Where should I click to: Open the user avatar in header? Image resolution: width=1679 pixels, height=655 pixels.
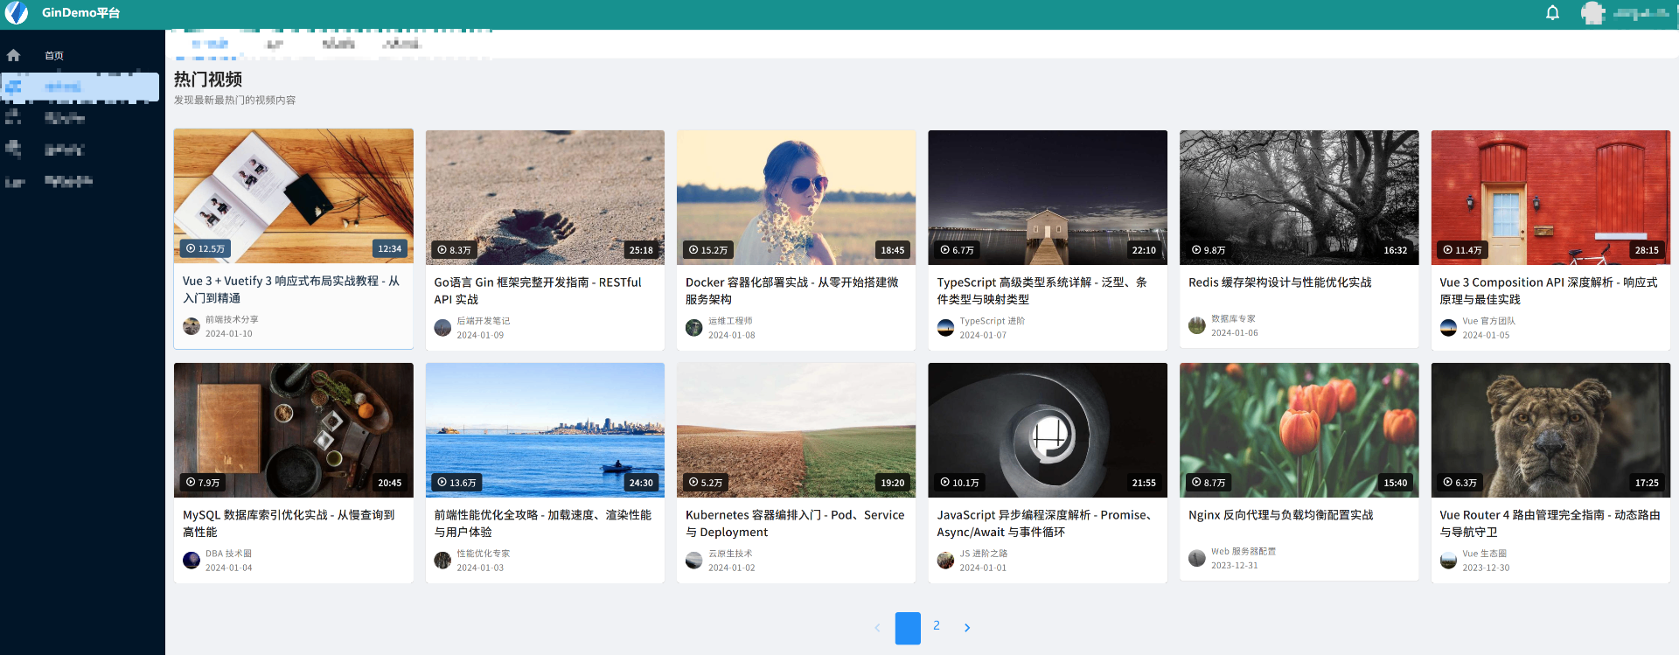point(1592,13)
